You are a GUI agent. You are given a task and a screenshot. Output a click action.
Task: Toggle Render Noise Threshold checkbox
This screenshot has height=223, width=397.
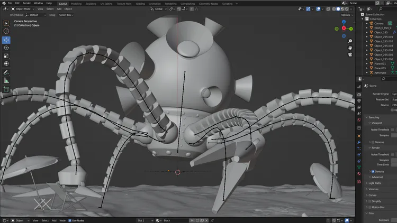[x=392, y=154]
